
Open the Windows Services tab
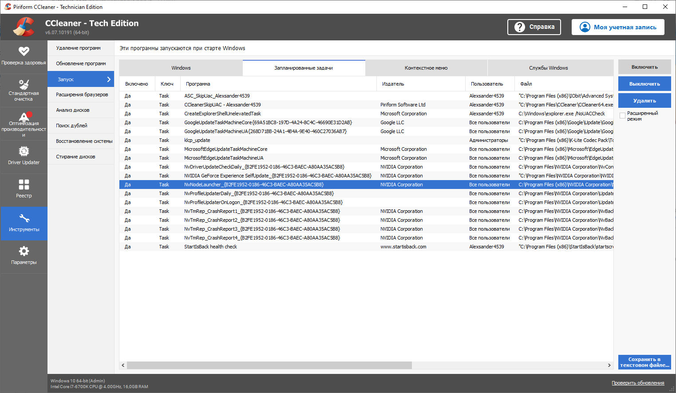point(548,68)
